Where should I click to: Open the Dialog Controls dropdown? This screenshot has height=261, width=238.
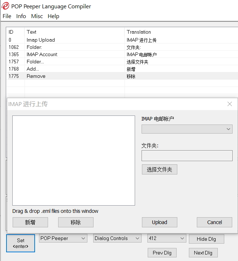(x=117, y=238)
